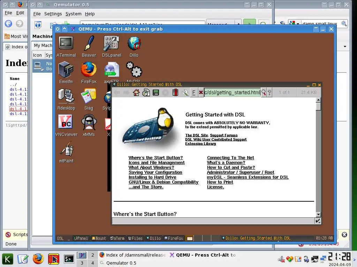Follow the 'How to Print' link

pos(220,182)
